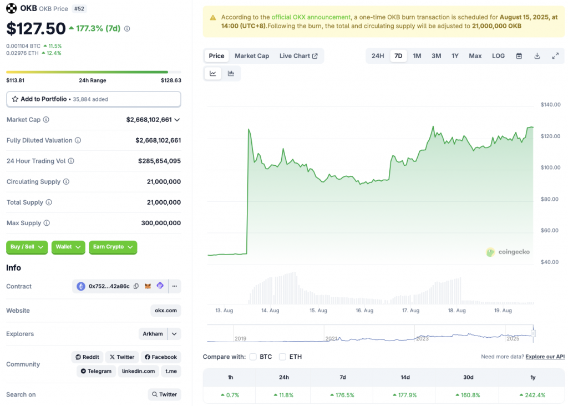Switch to candlestick chart view icon
The width and height of the screenshot is (568, 406).
(231, 74)
